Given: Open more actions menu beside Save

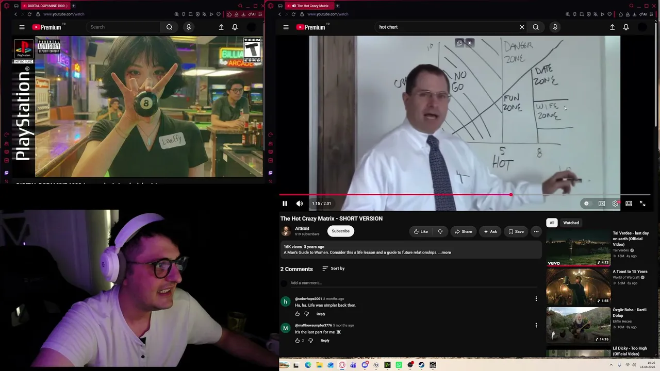Looking at the screenshot, I should [x=536, y=232].
